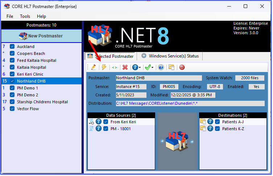Open the File menu
Screen dimensions: 273x176
[x=10, y=16]
